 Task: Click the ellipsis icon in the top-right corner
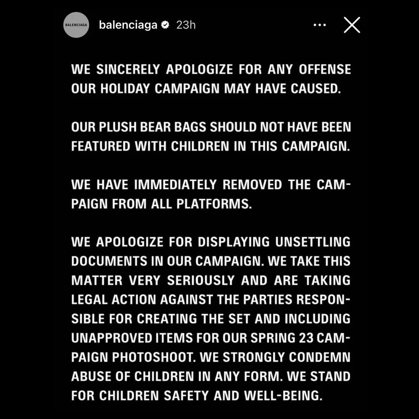click(320, 25)
